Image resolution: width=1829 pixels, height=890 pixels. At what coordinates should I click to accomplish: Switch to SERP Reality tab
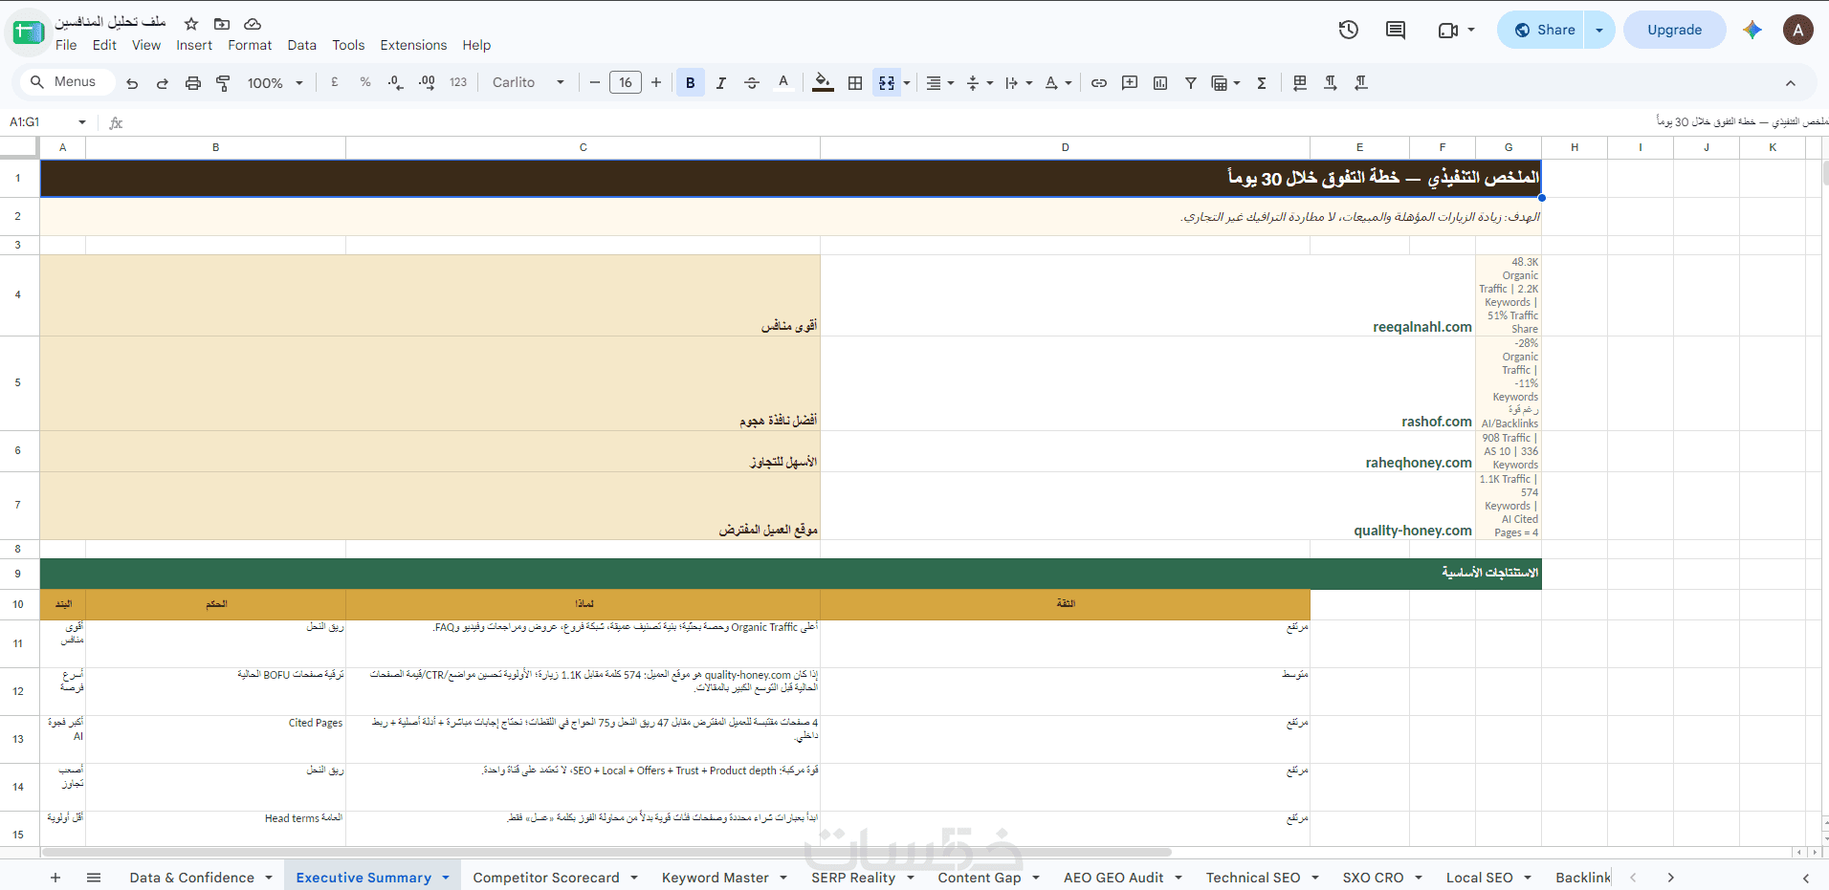(x=863, y=878)
